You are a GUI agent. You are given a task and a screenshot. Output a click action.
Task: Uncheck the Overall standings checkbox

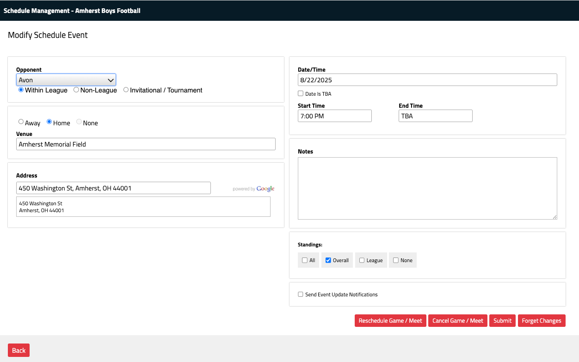point(328,260)
